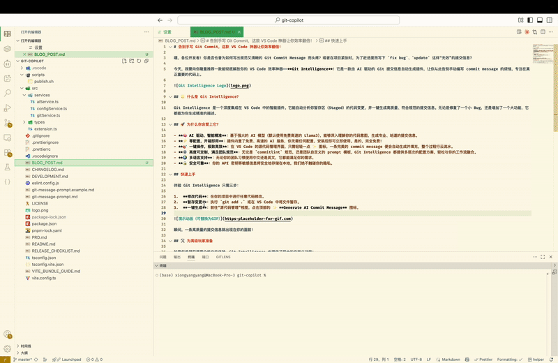The height and width of the screenshot is (363, 558).
Task: Open terminal panel more actions ellipsis
Action: click(535, 257)
